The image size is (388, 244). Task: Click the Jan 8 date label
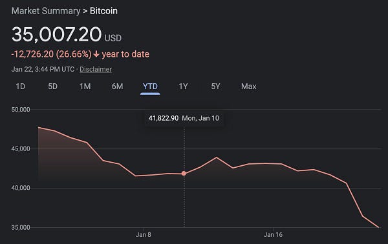[x=144, y=234]
